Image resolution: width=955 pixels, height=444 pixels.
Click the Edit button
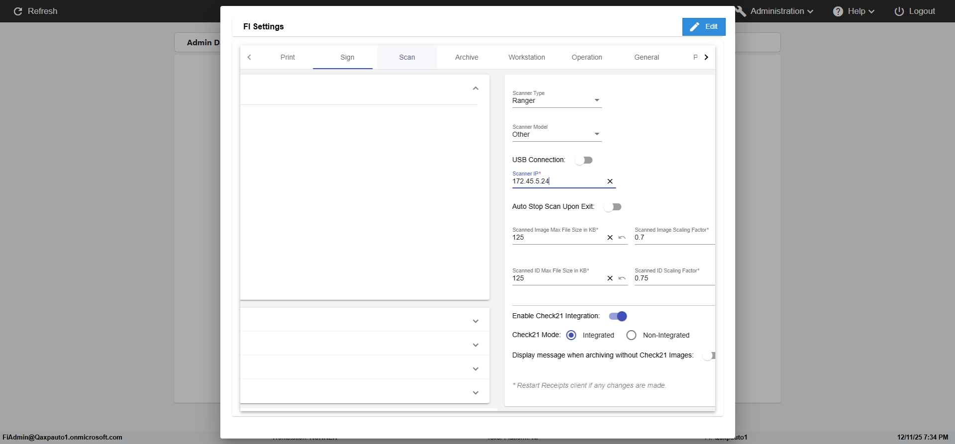click(x=703, y=27)
